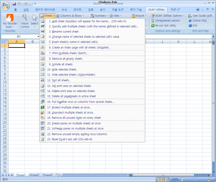Viewport: 216px width, 182px height.
Task: Select the Sheet3 worksheet tab
Action: coord(48,175)
